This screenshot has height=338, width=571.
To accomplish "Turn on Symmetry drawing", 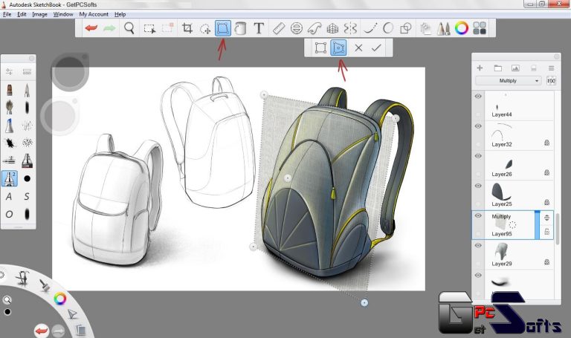I will coord(350,28).
